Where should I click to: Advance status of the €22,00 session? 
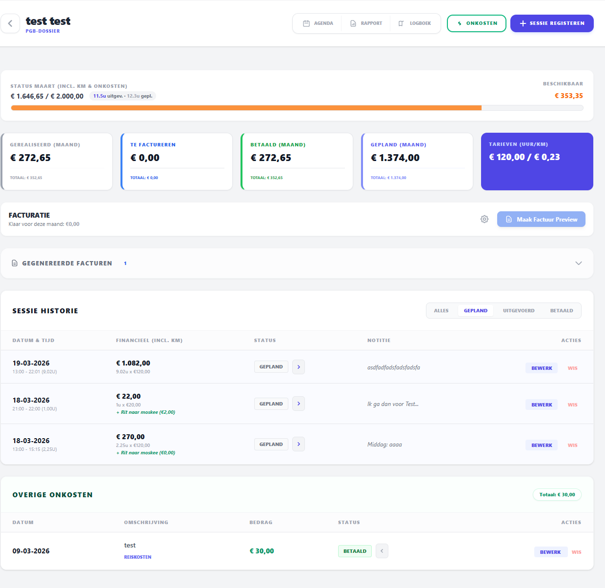(x=299, y=404)
